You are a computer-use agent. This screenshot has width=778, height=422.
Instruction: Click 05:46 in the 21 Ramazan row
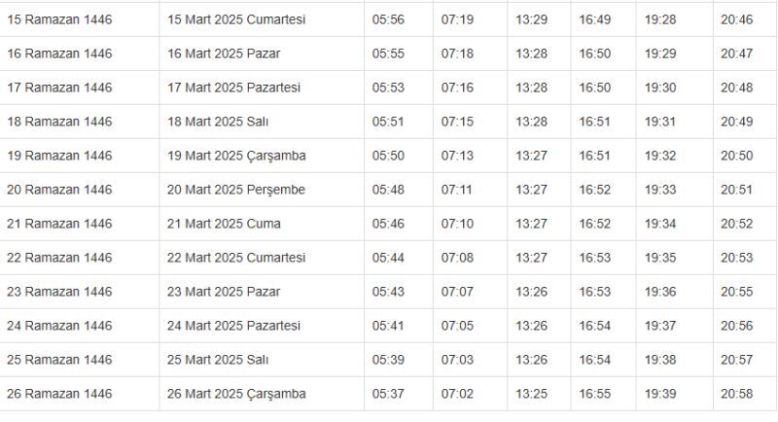click(388, 224)
